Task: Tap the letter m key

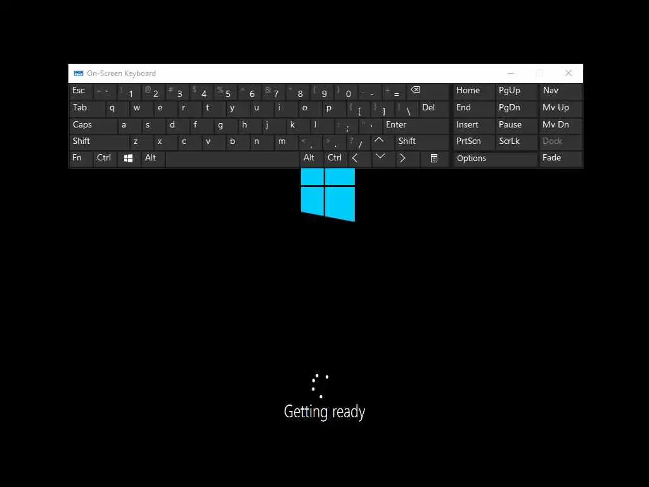Action: click(x=286, y=141)
